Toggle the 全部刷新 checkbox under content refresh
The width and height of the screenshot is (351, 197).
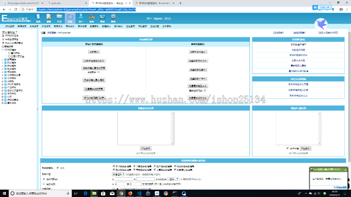click(99, 72)
